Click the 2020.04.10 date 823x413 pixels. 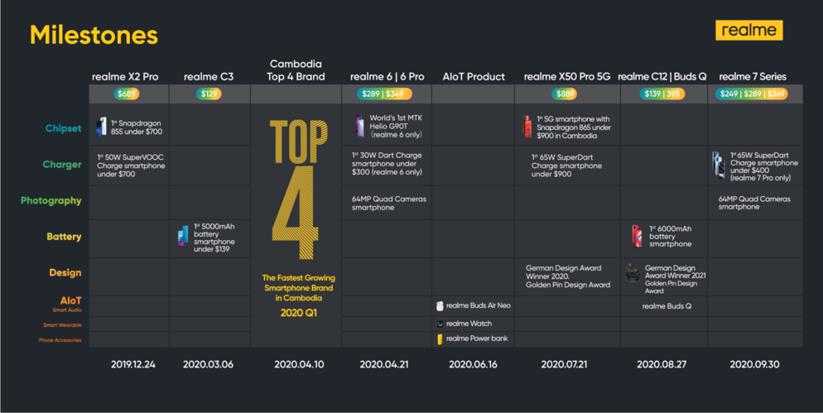coord(299,364)
